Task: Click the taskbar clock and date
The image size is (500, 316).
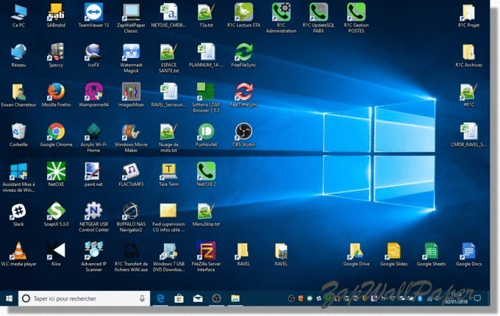Action: [x=456, y=298]
